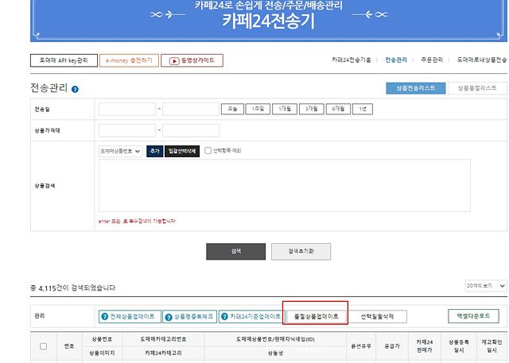Click the play icon in 동영상가이드 button

(174, 61)
